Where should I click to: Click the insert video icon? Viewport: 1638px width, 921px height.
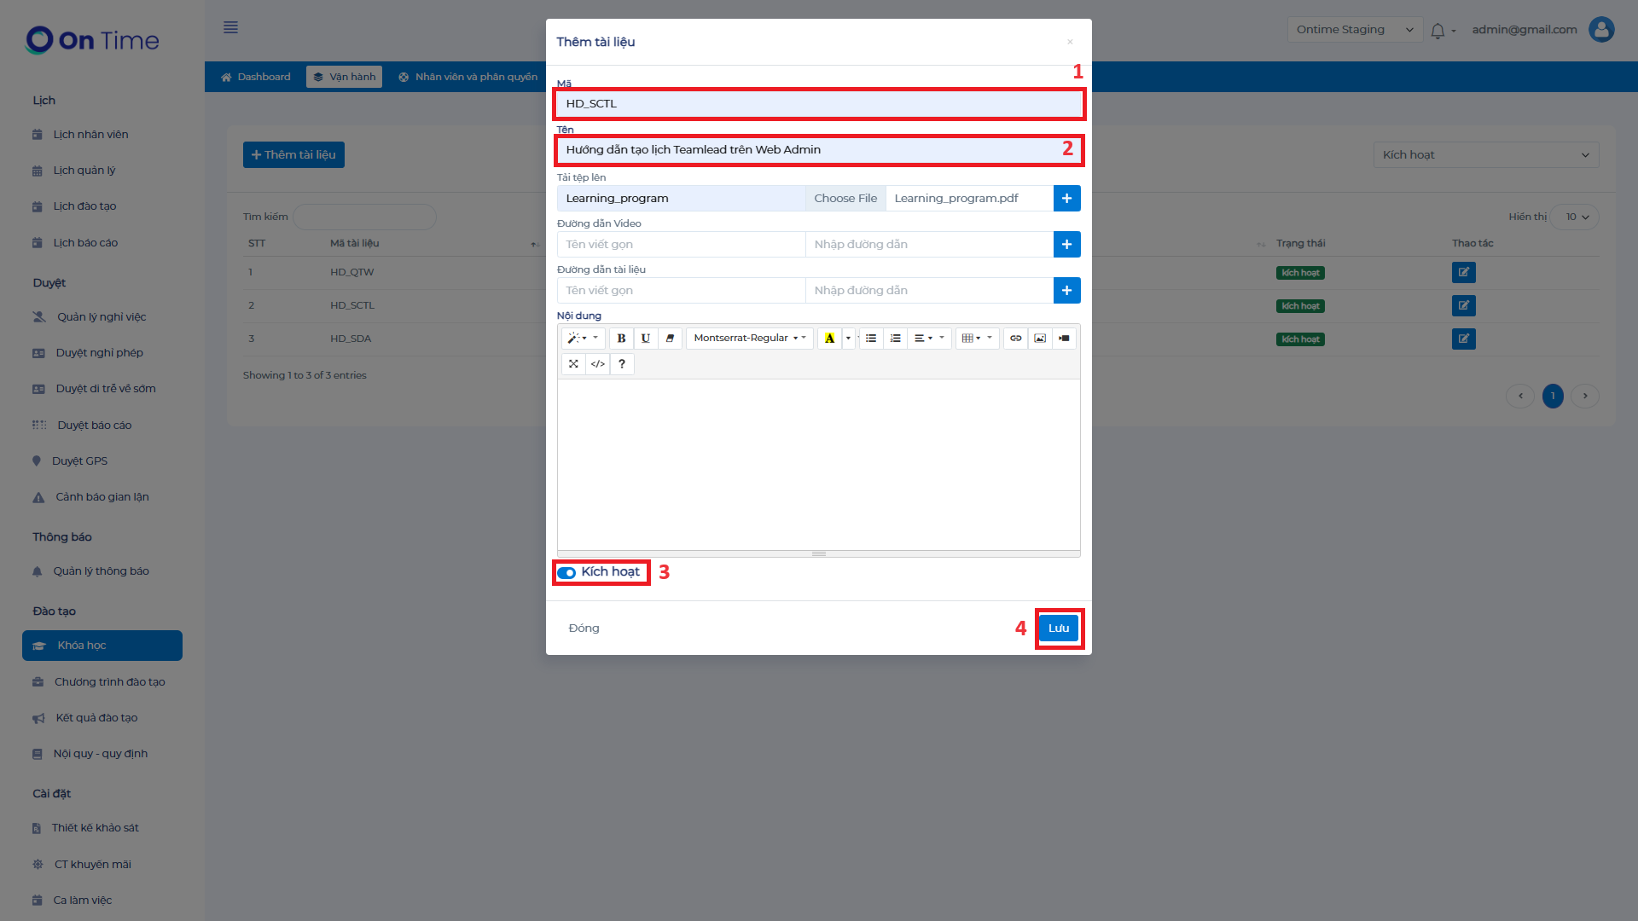(1064, 339)
